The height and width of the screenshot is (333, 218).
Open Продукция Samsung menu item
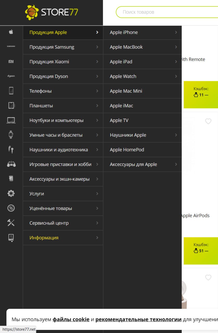pos(63,47)
